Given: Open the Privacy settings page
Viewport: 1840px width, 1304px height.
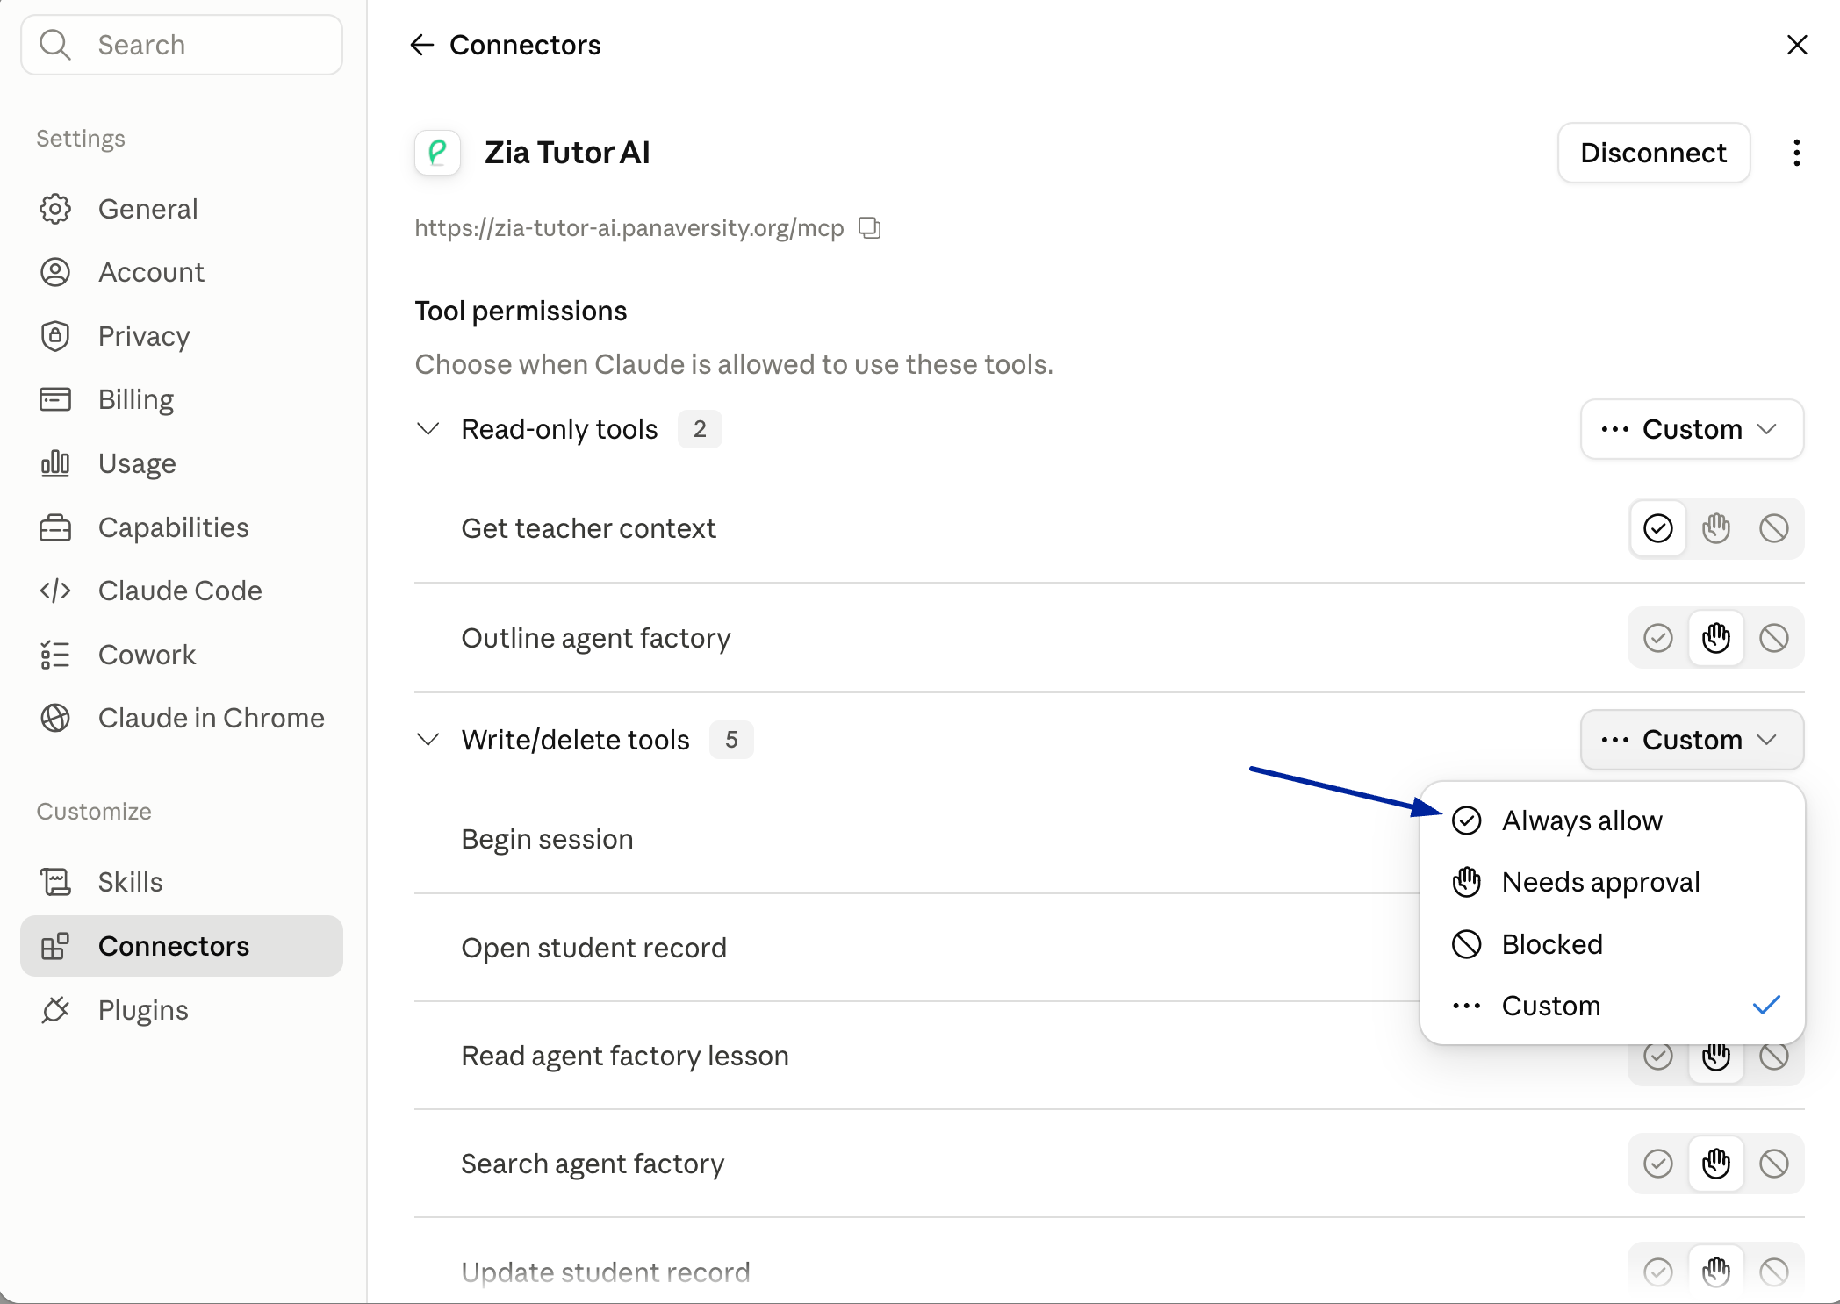Looking at the screenshot, I should [x=182, y=336].
